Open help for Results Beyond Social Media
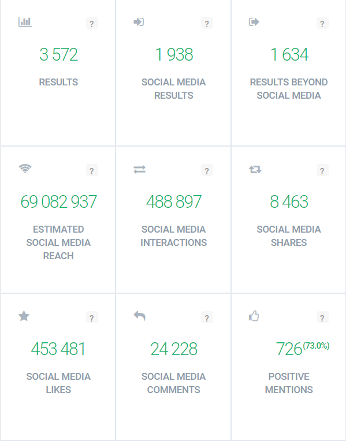The image size is (346, 441). 322,23
